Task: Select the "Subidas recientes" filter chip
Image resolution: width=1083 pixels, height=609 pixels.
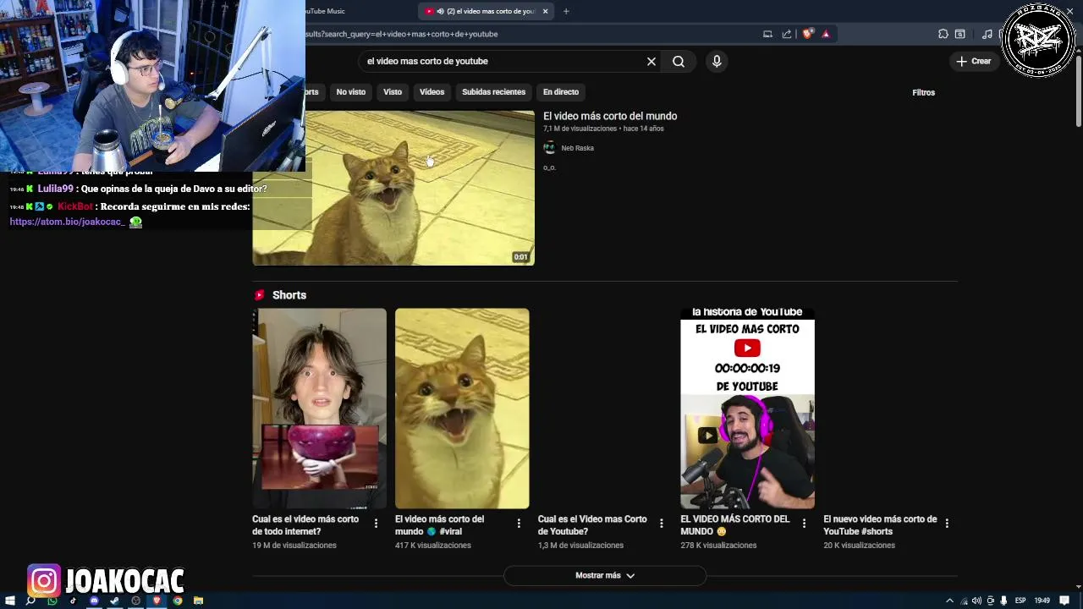Action: coord(493,91)
